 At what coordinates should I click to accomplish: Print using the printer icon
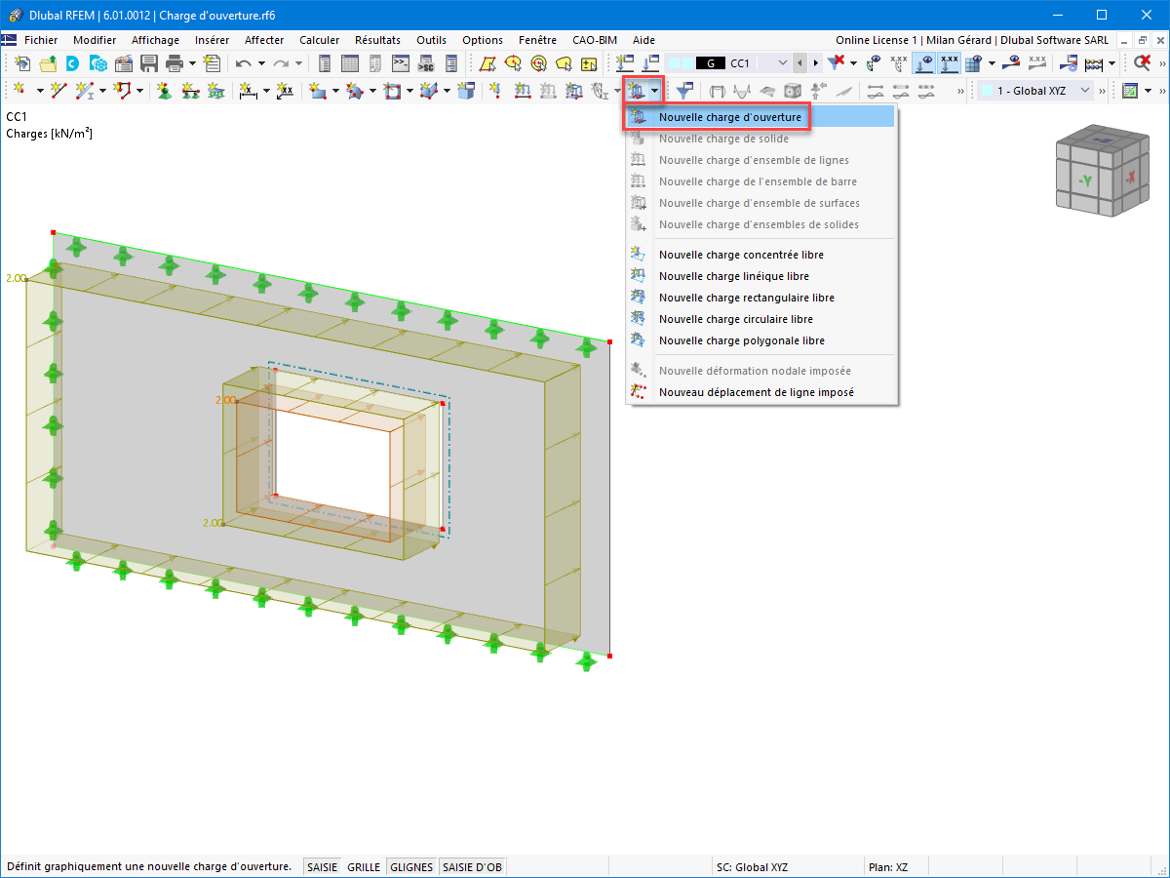[175, 63]
